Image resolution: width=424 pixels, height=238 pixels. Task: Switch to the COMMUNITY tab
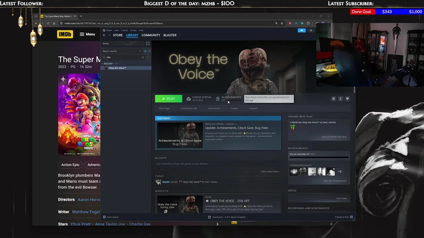tap(151, 35)
